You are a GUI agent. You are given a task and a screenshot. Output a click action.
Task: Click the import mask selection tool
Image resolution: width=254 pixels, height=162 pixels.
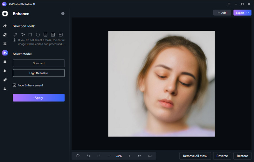61,35
